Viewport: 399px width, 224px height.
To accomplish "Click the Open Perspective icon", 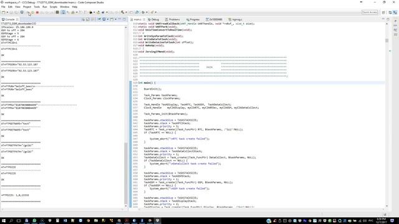I will pyautogui.click(x=383, y=12).
